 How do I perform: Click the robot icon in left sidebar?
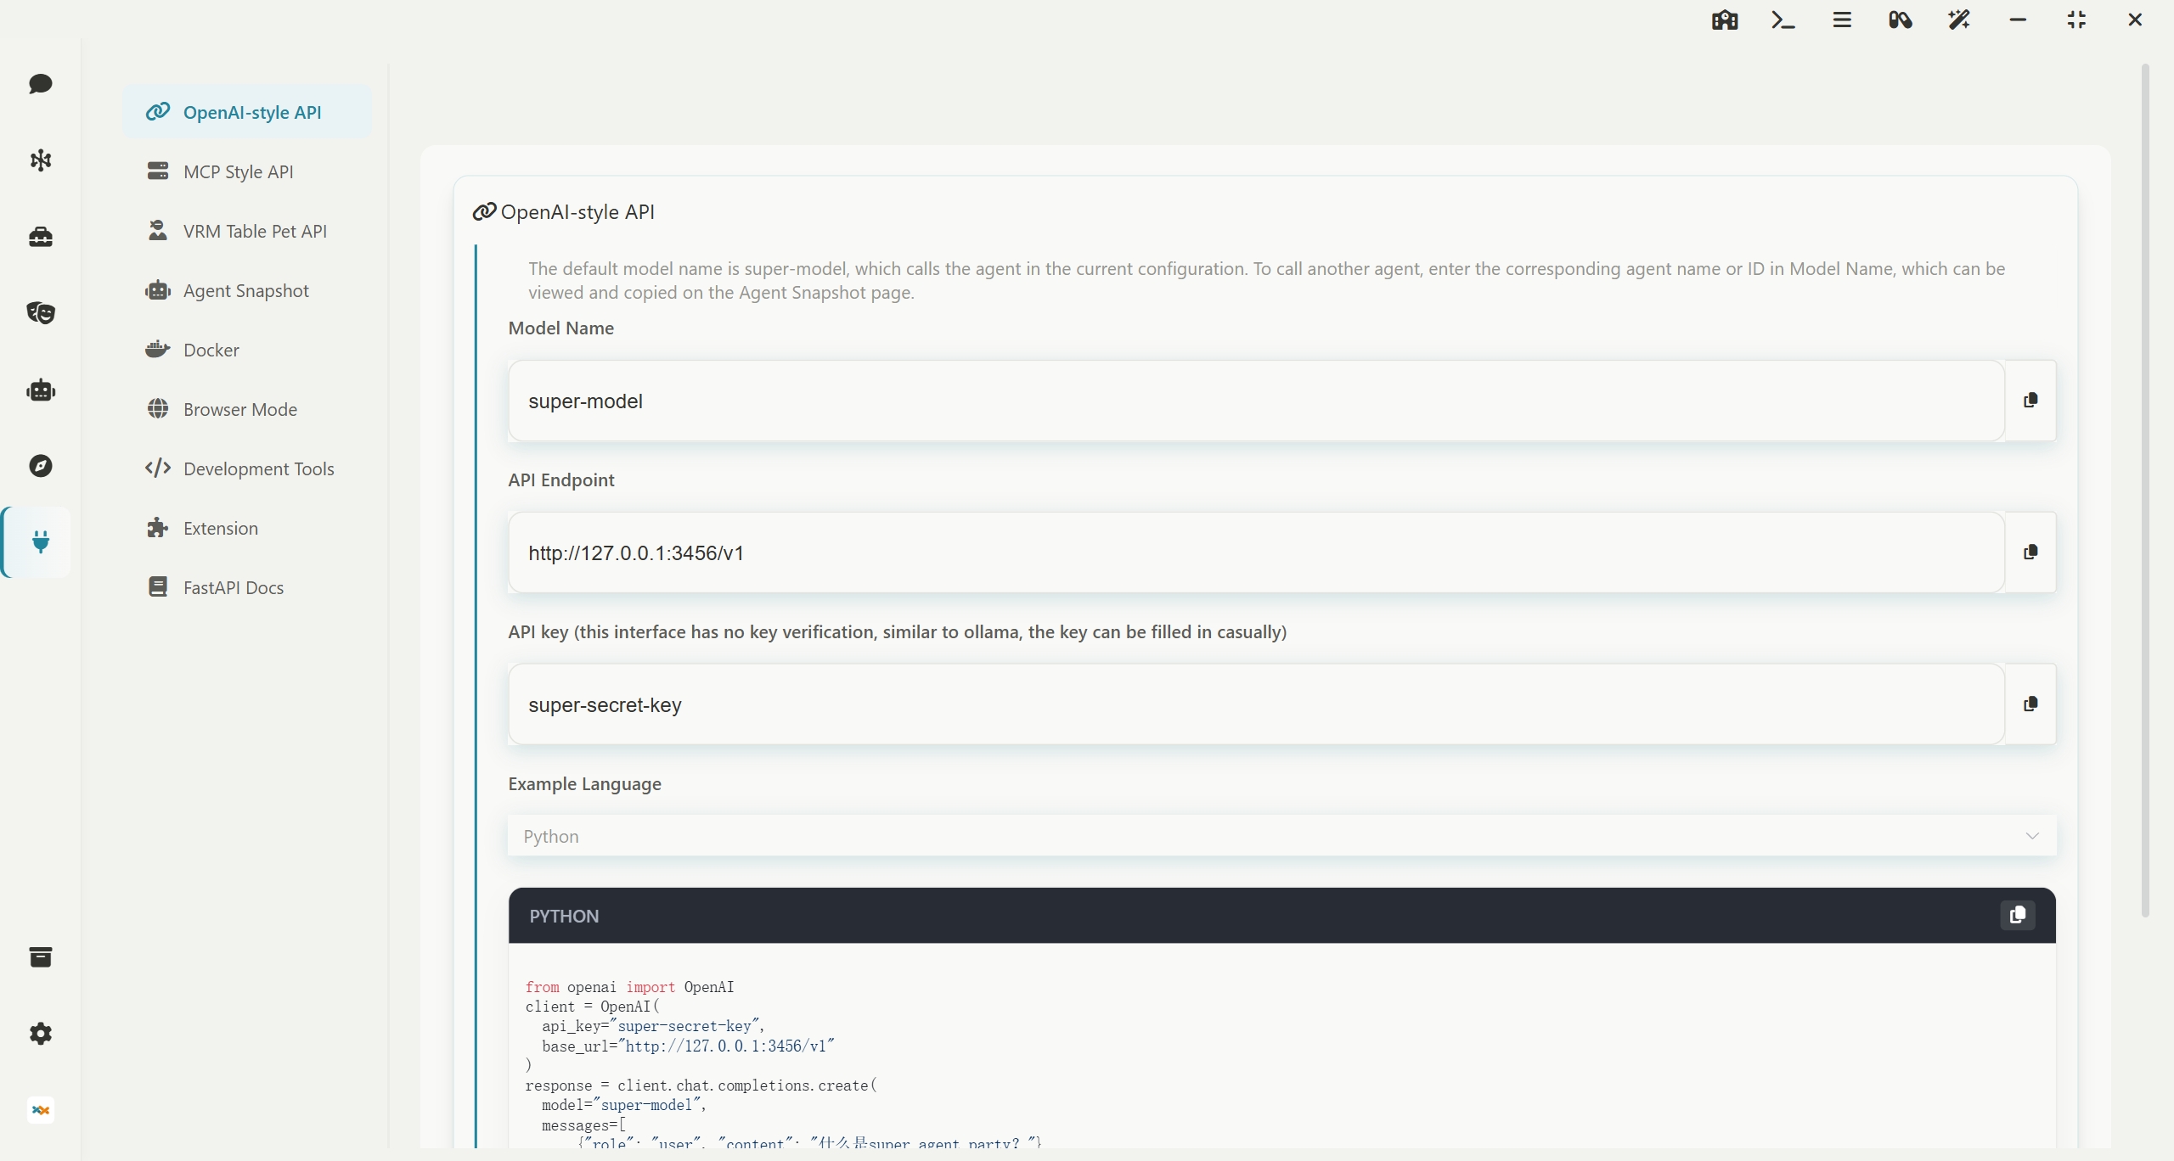pyautogui.click(x=41, y=390)
